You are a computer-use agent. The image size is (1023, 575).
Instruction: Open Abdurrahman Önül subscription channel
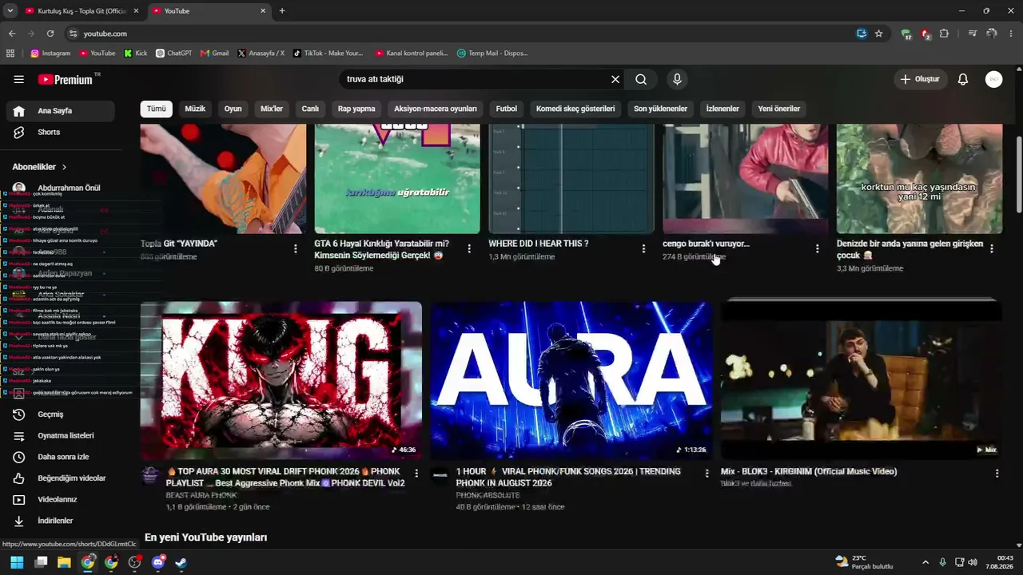[61, 188]
